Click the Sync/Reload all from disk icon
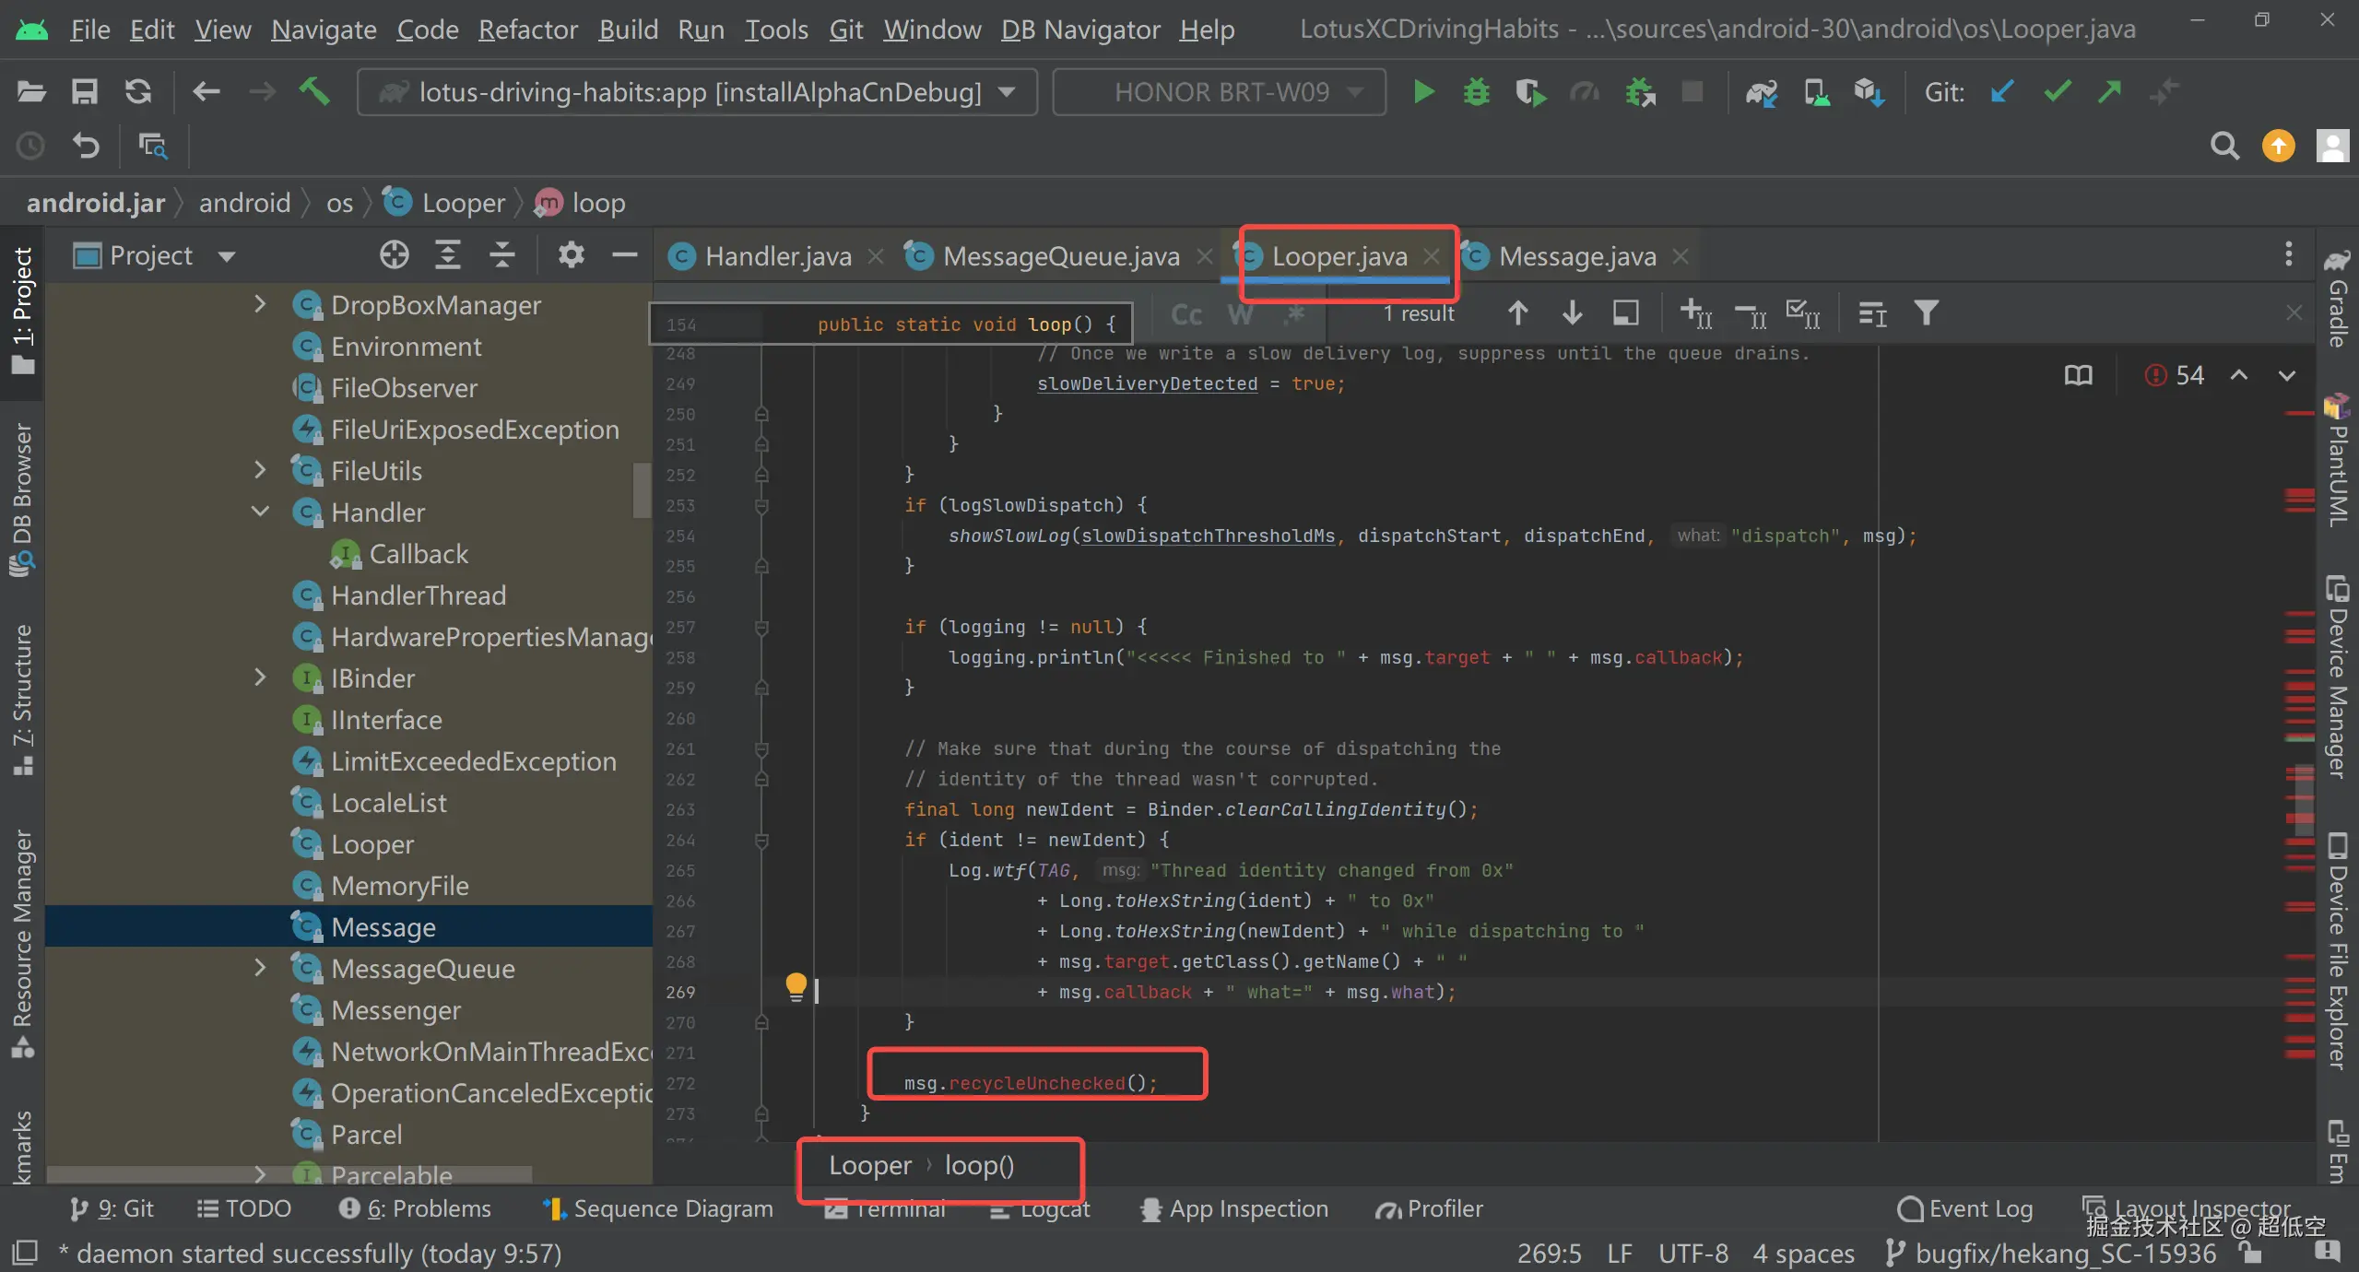Screen dimensions: 2359x1272 (x=138, y=91)
